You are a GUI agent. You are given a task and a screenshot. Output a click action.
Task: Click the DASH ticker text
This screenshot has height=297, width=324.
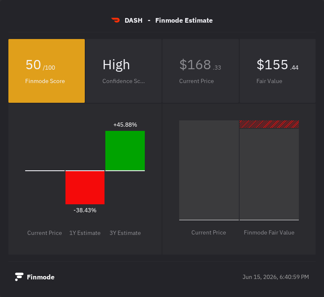[133, 21]
